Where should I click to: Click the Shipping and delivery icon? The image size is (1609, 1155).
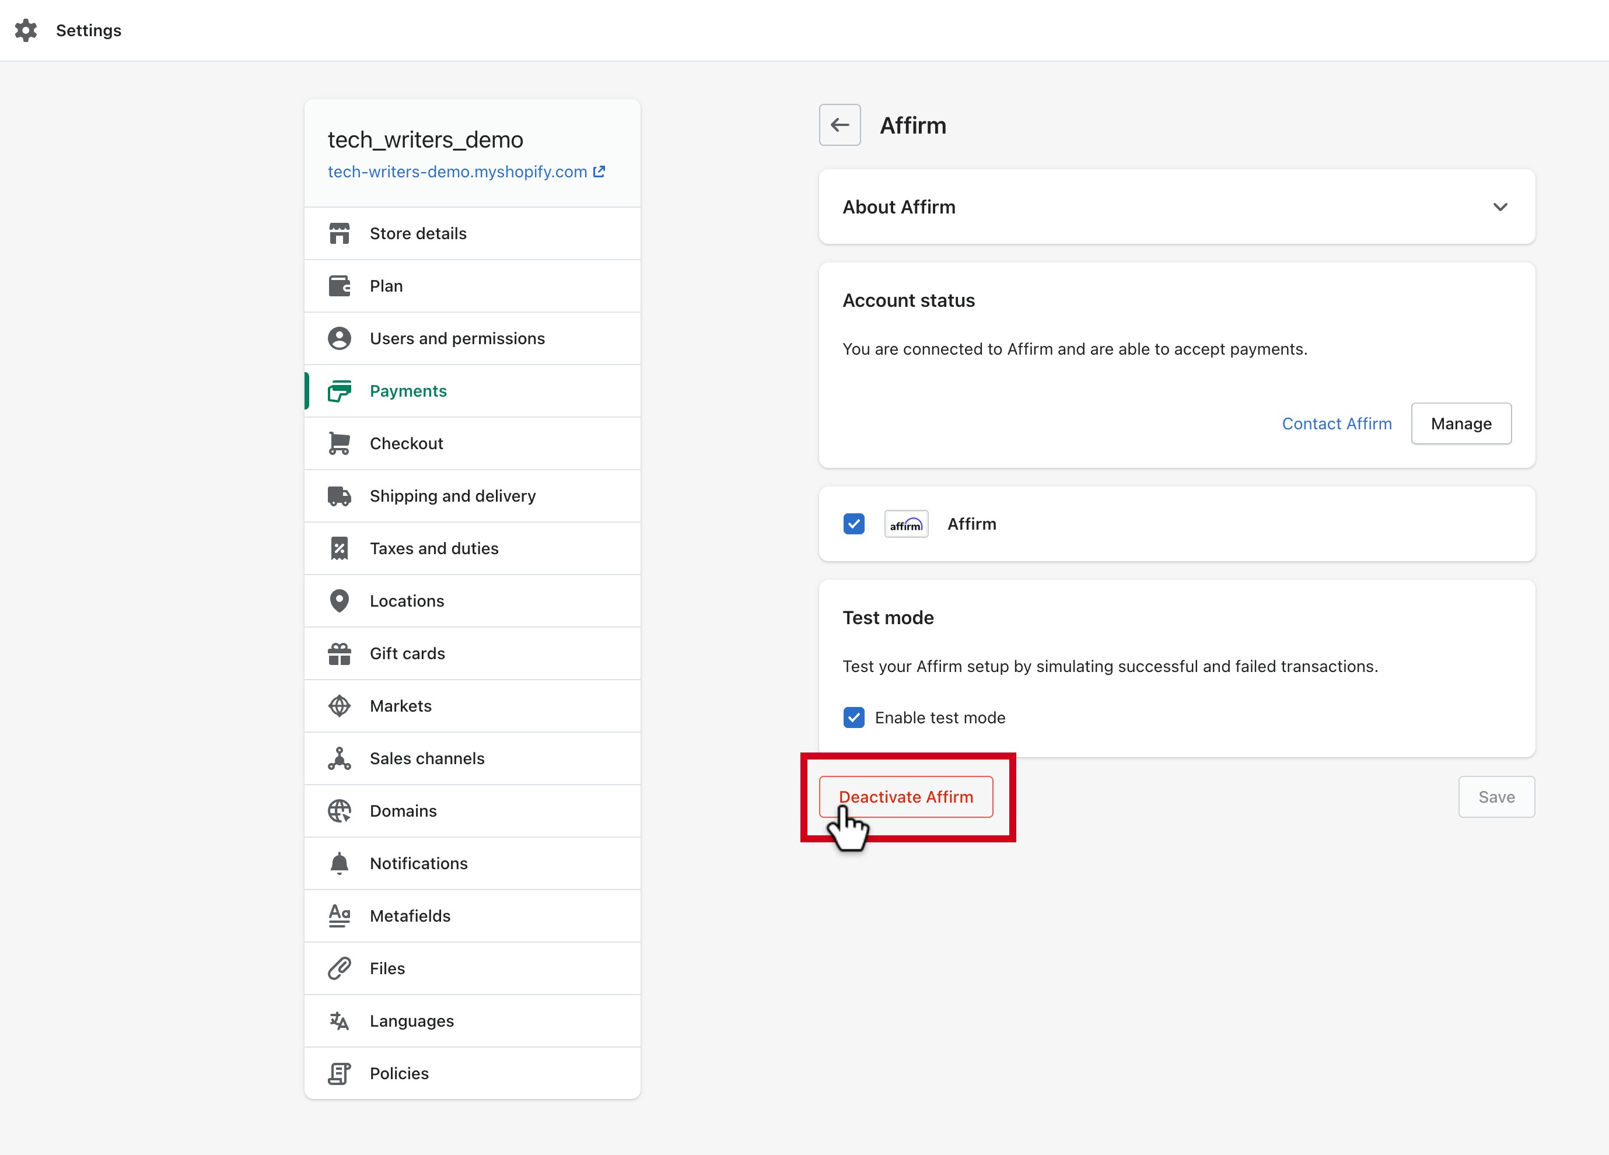340,496
